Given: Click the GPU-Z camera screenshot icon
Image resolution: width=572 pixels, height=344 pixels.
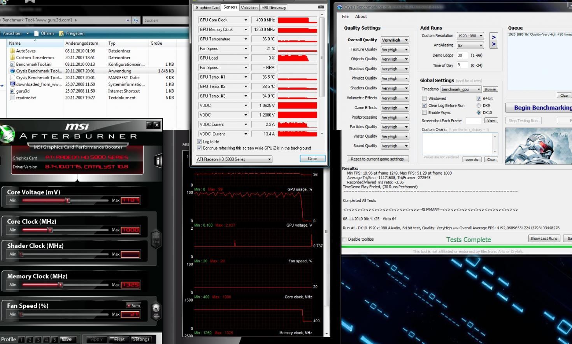Looking at the screenshot, I should [x=321, y=7].
